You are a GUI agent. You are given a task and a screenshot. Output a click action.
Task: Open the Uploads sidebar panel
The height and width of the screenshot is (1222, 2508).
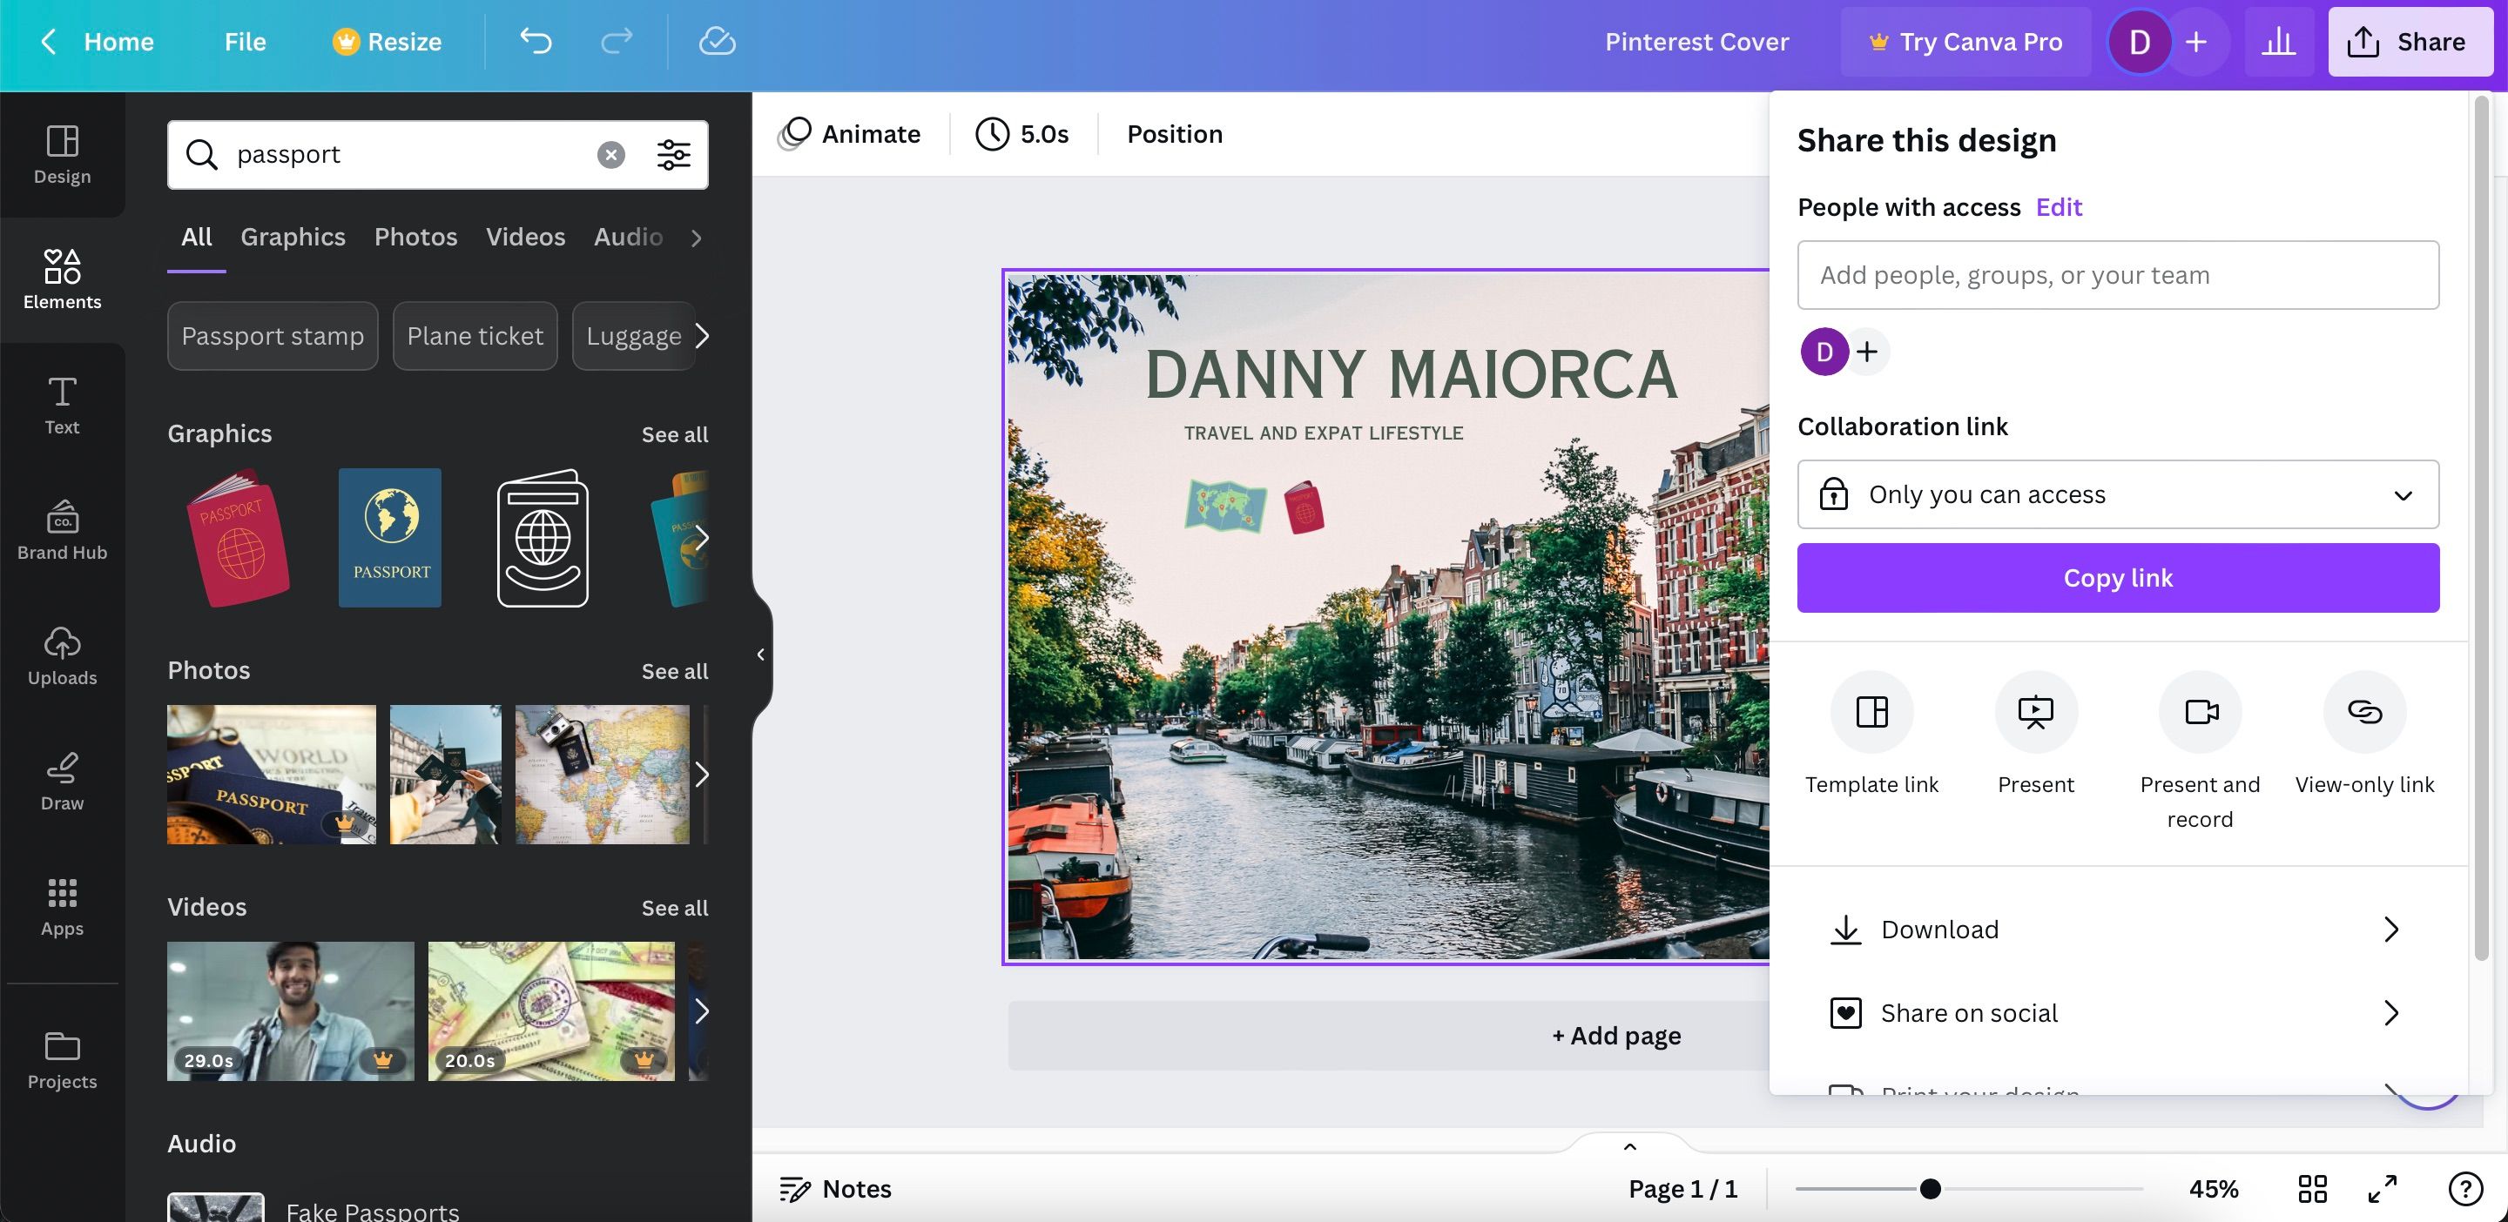pyautogui.click(x=63, y=655)
